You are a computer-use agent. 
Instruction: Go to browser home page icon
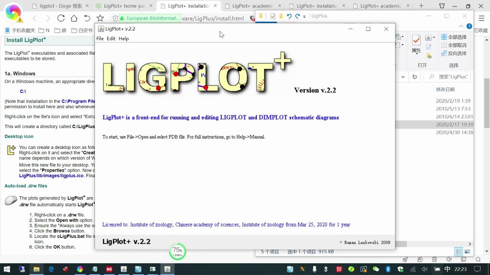[x=74, y=18]
